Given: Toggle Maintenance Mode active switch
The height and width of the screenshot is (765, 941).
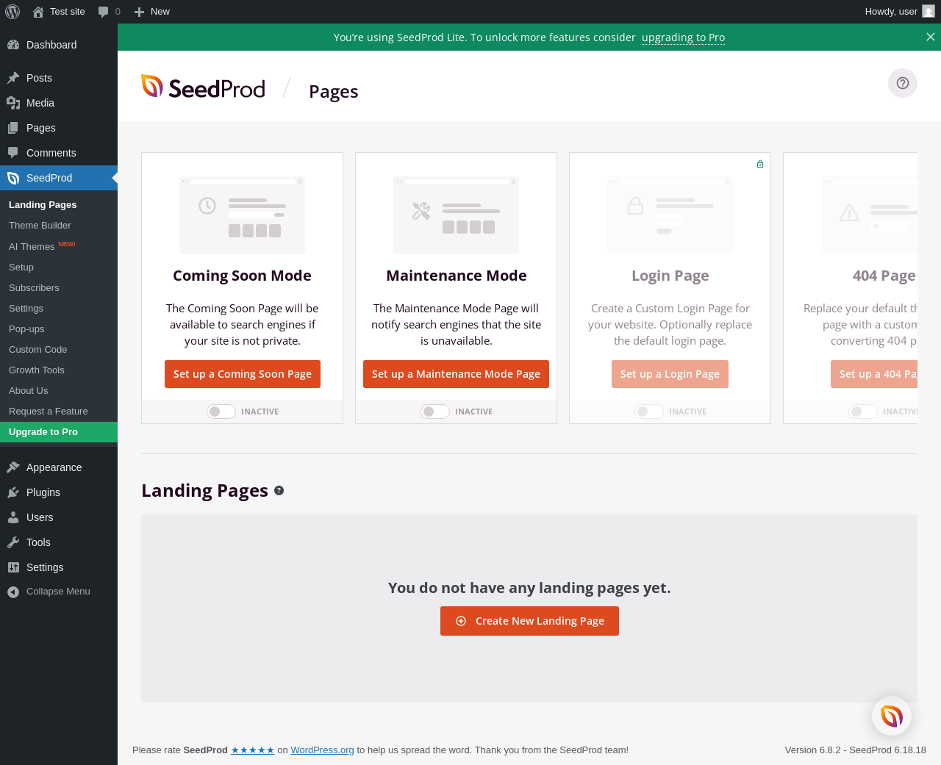Looking at the screenshot, I should [435, 412].
